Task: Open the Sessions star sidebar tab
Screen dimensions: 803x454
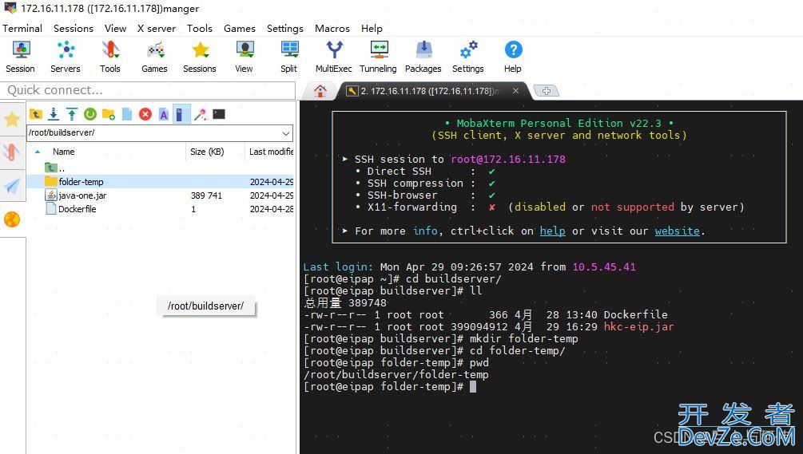Action: click(12, 119)
